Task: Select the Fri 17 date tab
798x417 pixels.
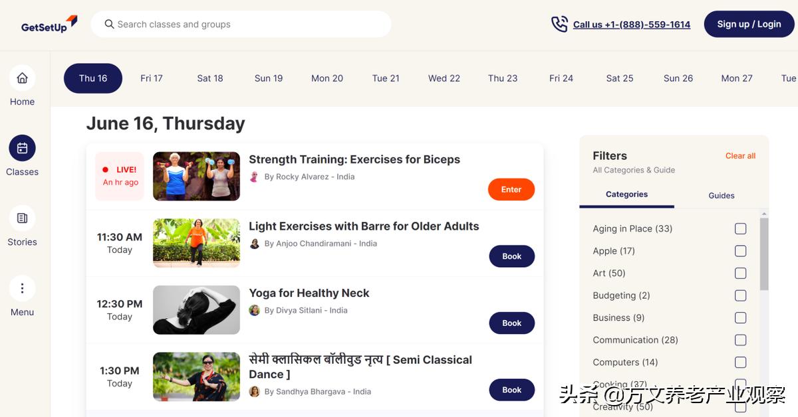Action: click(x=152, y=78)
